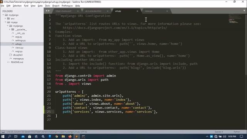Click the docs.djangoproject.com URL in comment
The height and width of the screenshot is (139, 247).
pos(115,28)
